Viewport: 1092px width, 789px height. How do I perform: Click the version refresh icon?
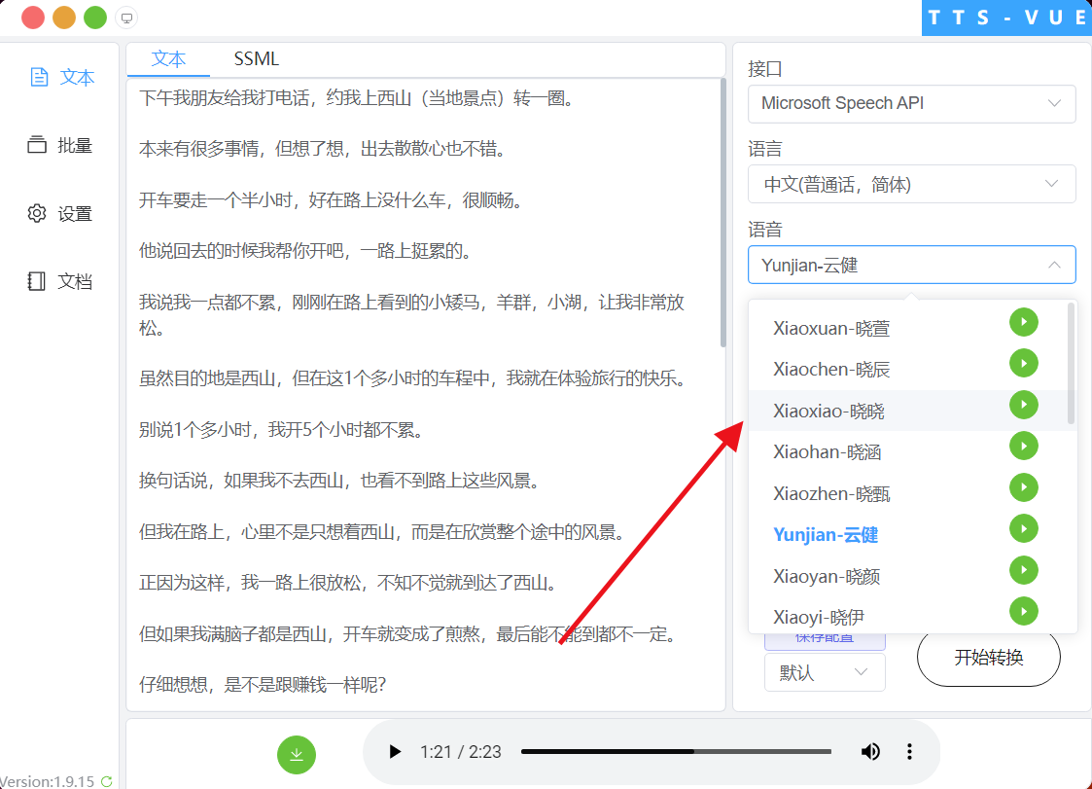coord(107,781)
